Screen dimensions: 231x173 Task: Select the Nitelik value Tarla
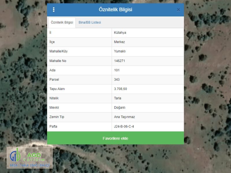coord(118,98)
